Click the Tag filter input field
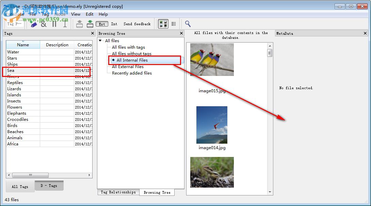 [x=14, y=24]
